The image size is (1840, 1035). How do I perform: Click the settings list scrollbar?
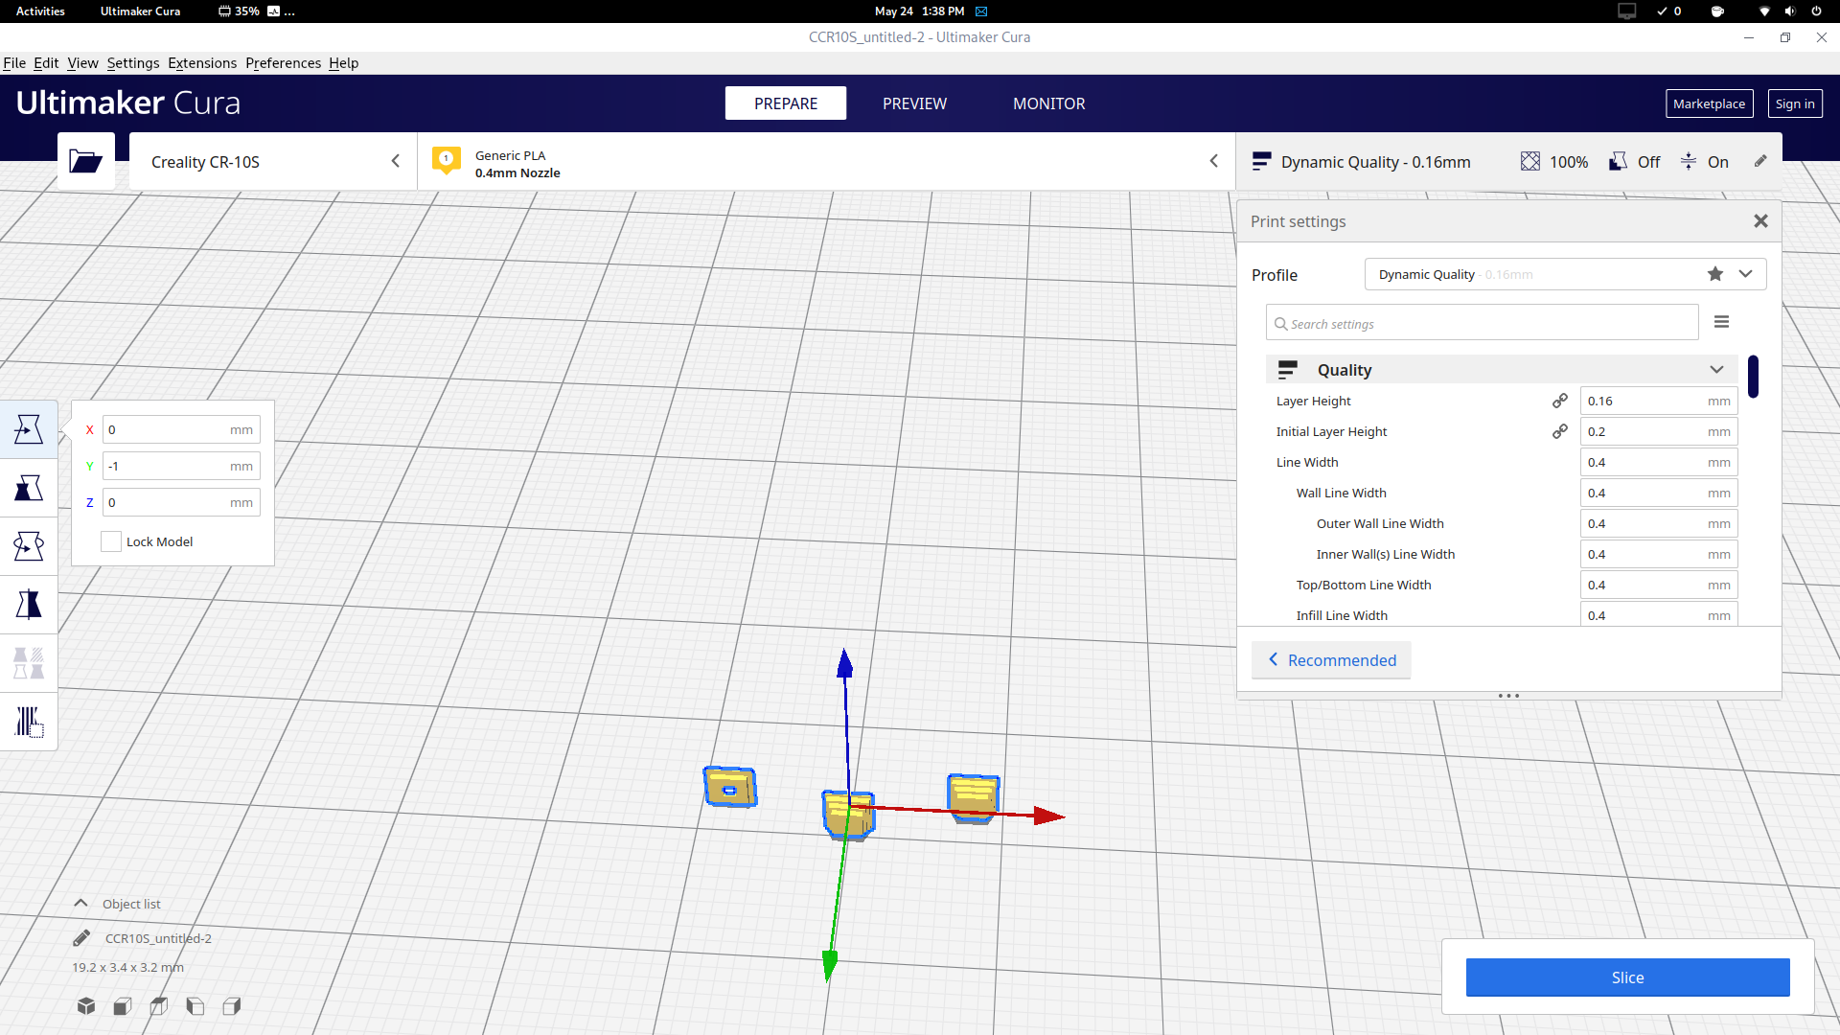point(1753,377)
